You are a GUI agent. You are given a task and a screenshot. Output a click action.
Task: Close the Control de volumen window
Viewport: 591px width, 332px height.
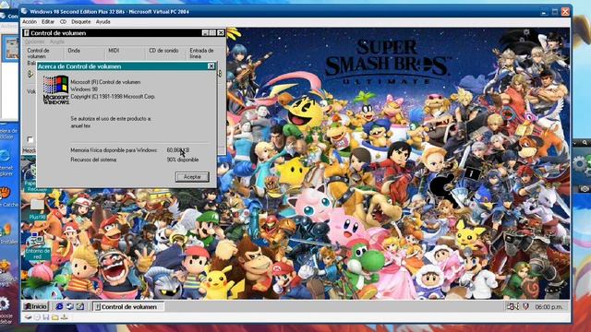[x=221, y=33]
